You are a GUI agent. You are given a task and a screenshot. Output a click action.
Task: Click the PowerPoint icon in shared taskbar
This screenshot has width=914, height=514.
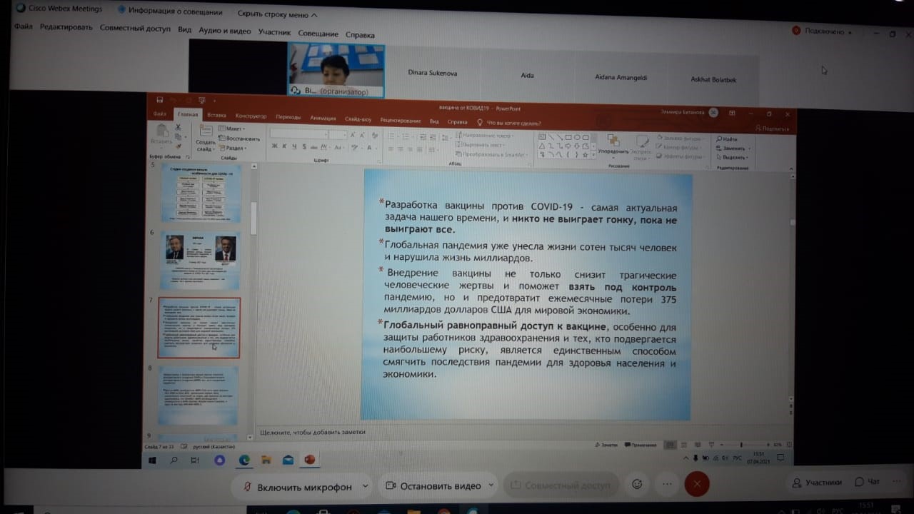(309, 460)
